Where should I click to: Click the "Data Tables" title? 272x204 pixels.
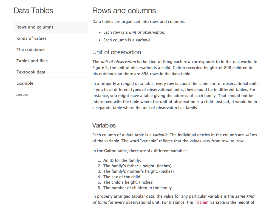click(x=33, y=10)
